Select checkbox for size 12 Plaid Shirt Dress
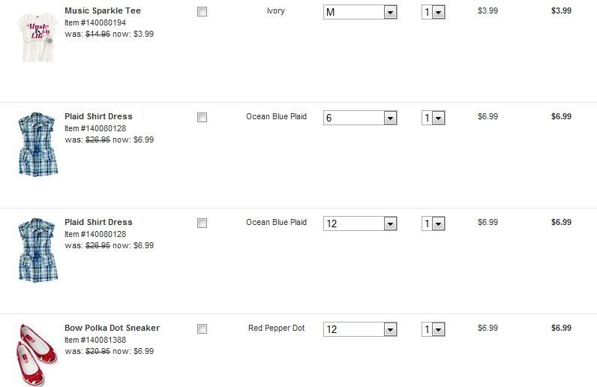 [202, 223]
